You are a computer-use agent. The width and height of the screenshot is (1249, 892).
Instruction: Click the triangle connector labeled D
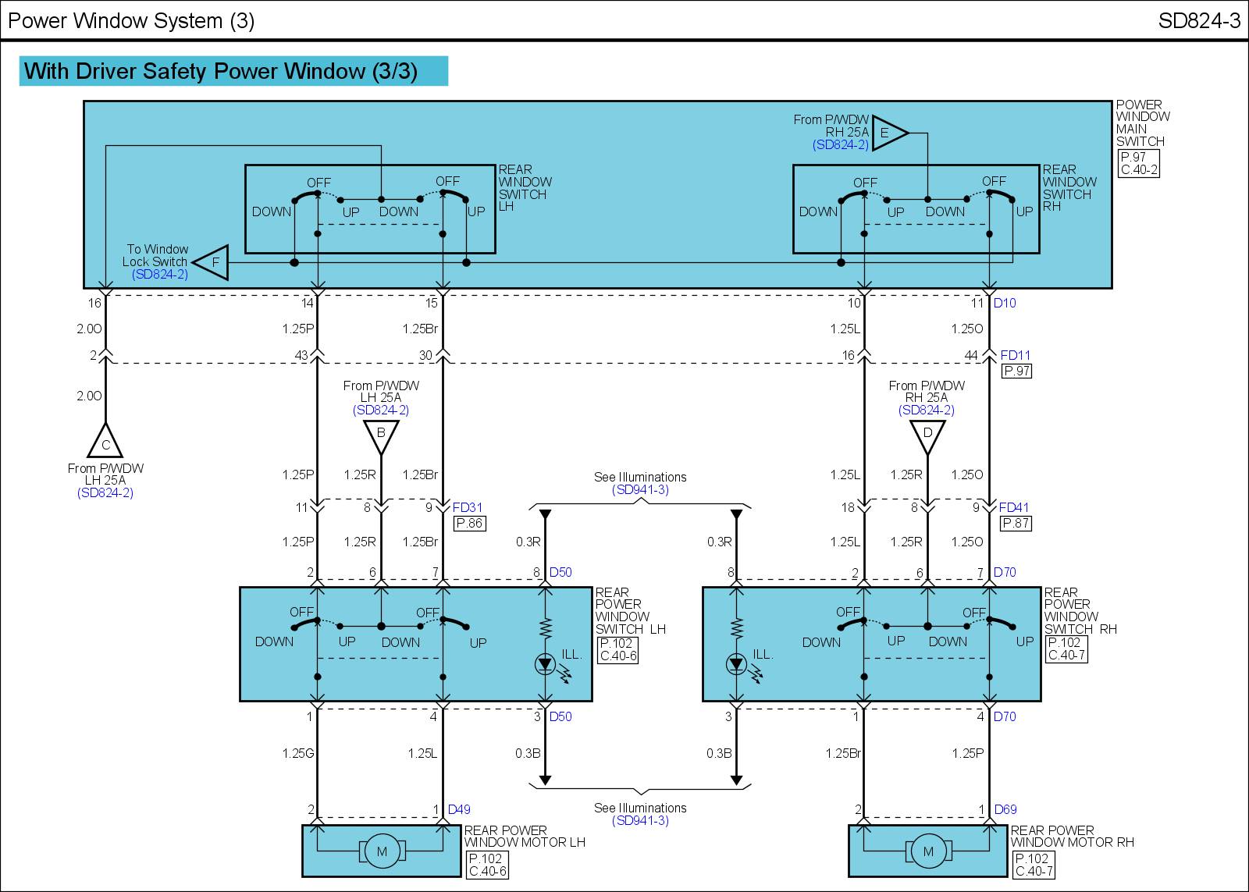pyautogui.click(x=927, y=435)
